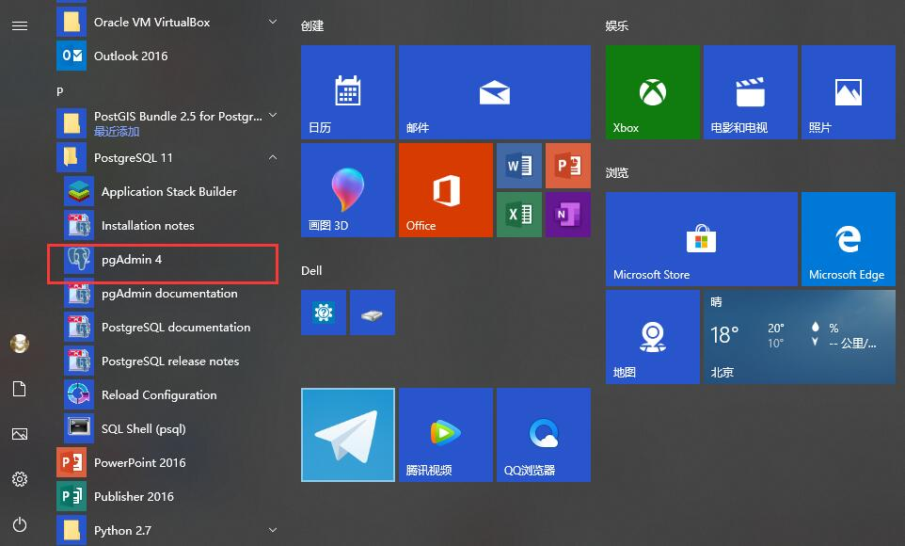This screenshot has height=546, width=905.
Task: Launch the Telegram tile
Action: (x=348, y=435)
